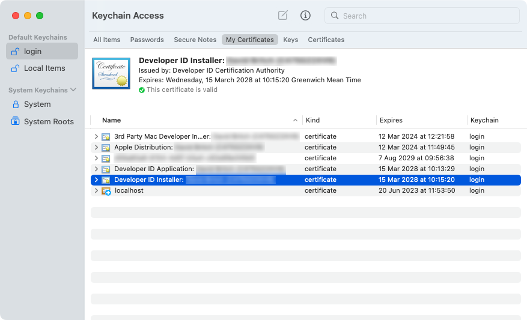Click the search magnifier icon
527x320 pixels.
[x=335, y=16]
